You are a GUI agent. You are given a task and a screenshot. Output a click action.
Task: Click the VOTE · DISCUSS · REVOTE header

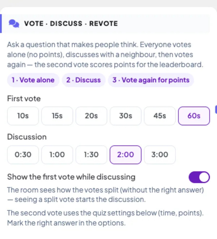click(x=71, y=23)
